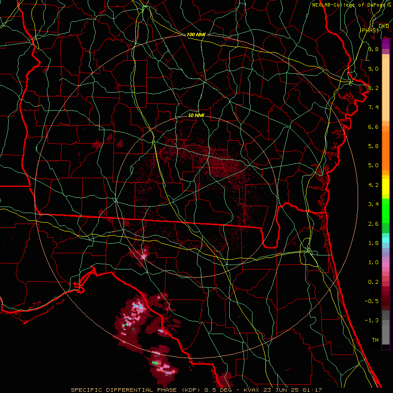
Task: Click the -0.5 value on the color scale
Action: click(x=372, y=301)
